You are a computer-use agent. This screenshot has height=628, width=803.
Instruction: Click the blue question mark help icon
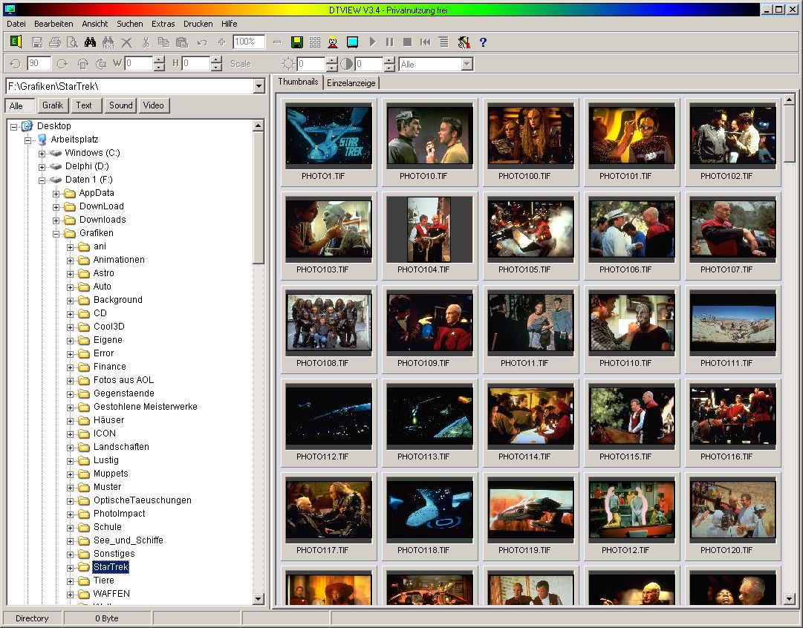coord(483,42)
